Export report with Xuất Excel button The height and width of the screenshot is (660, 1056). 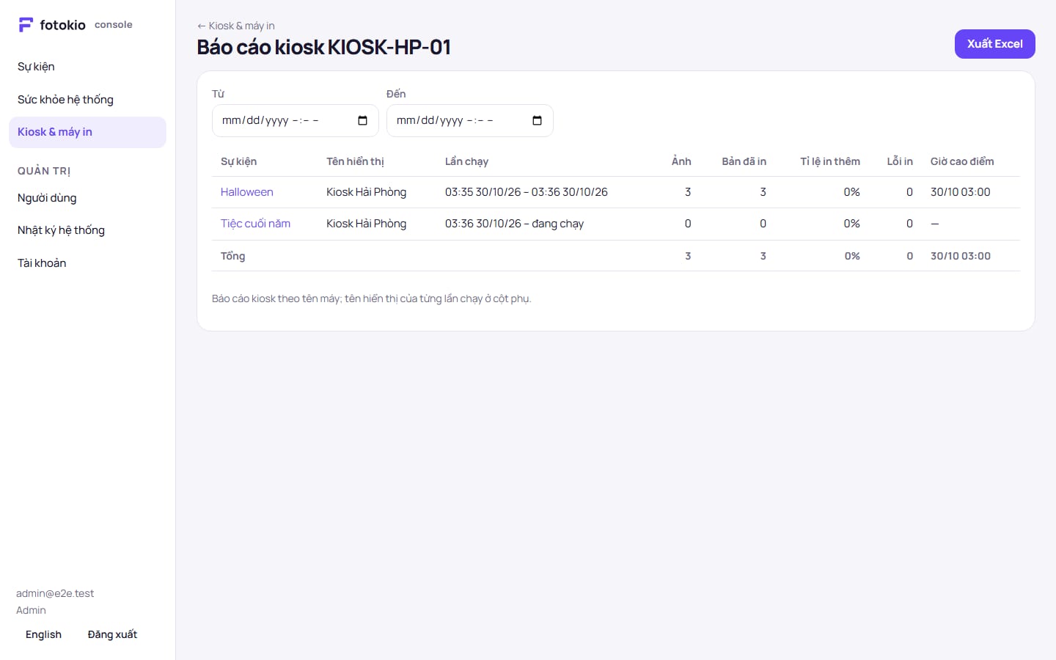[x=994, y=44]
